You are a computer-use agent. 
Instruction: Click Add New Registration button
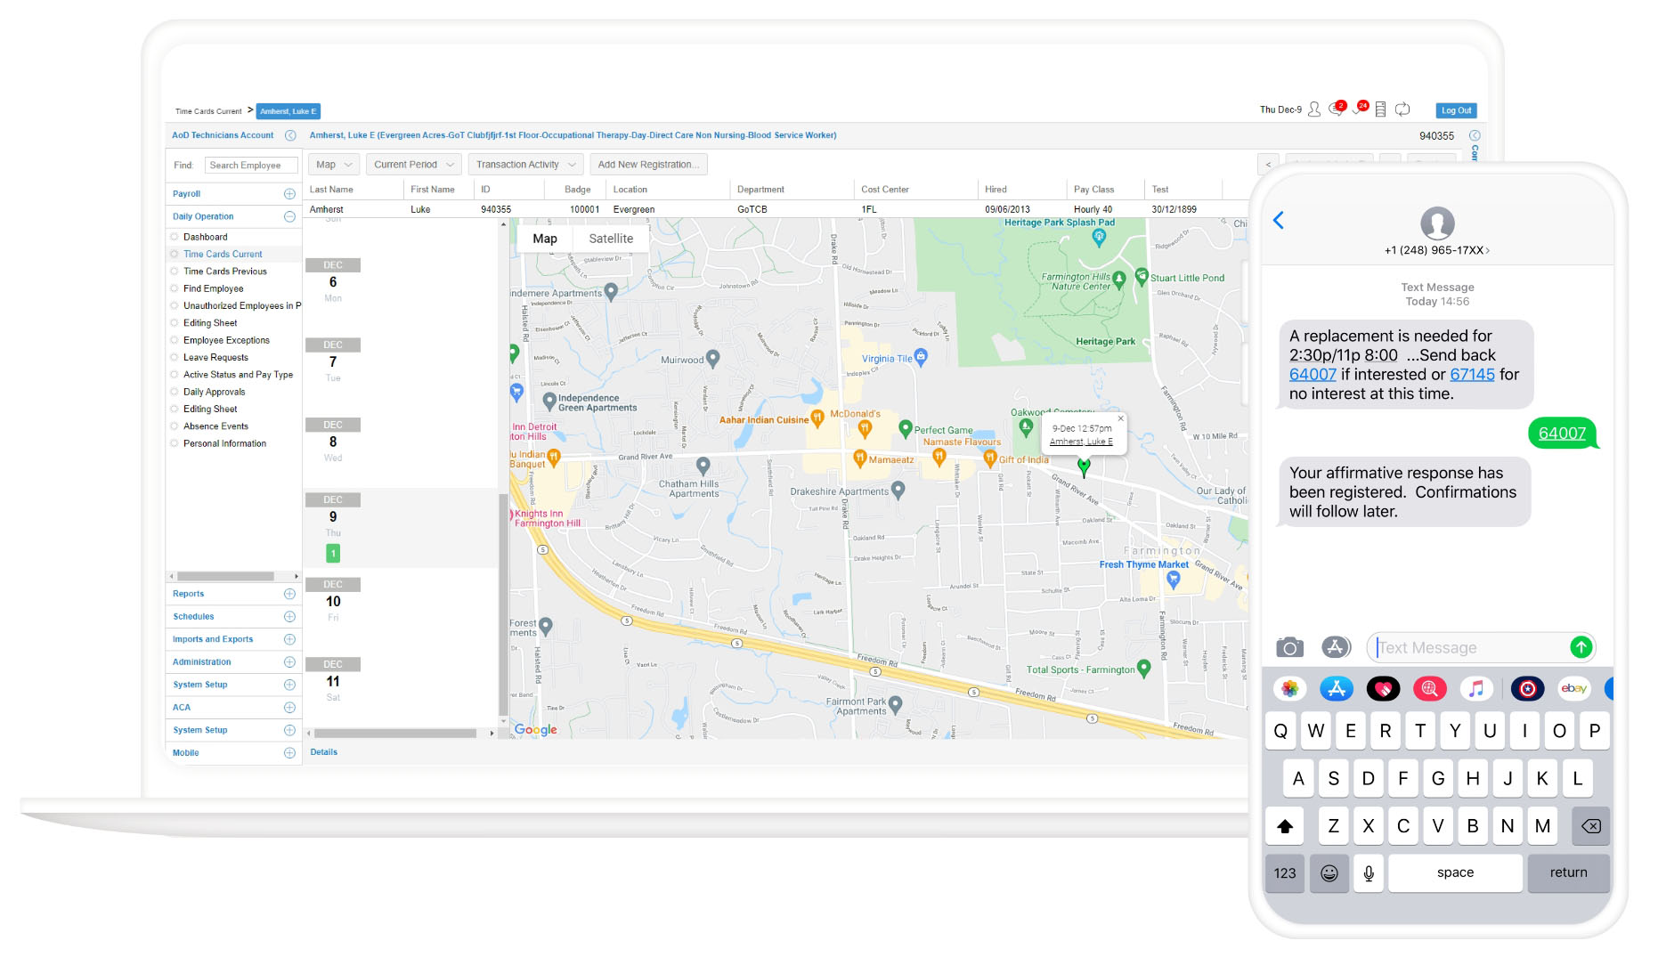pos(648,165)
